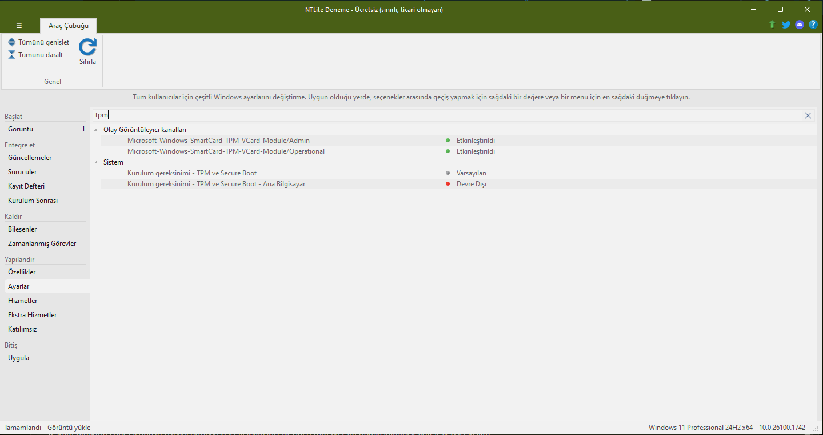
Task: Collapse the Sistem group
Action: pyautogui.click(x=96, y=162)
